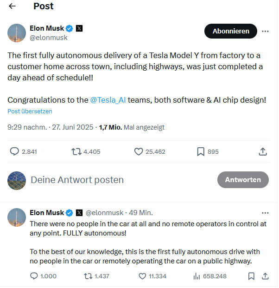Share the main post via share icon
Image resolution: width=279 pixels, height=288 pixels.
(x=263, y=151)
